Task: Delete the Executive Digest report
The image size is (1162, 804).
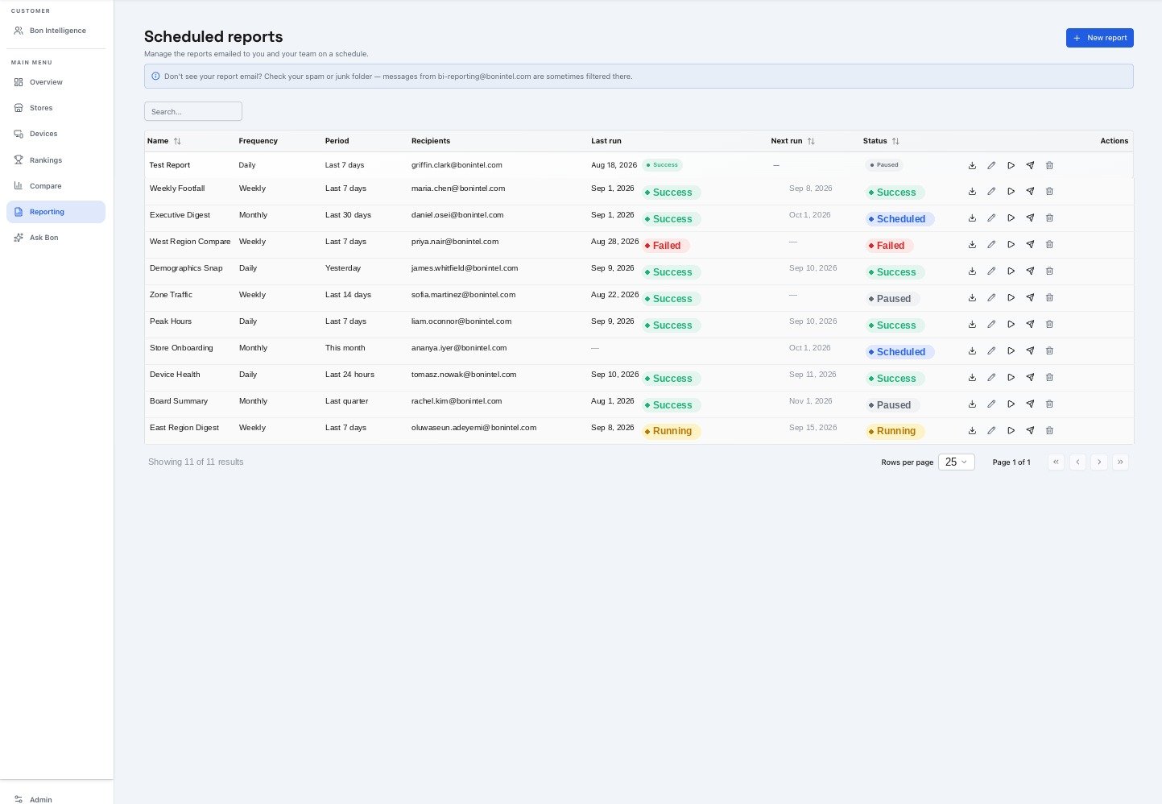Action: tap(1049, 218)
